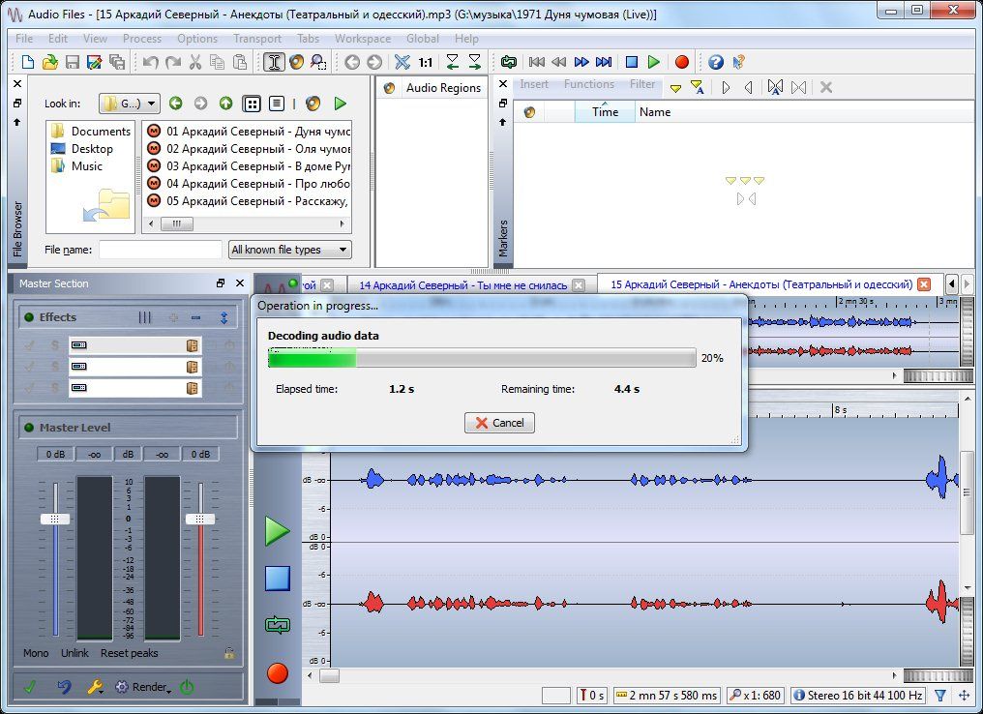Click the green play arrow beside waveform
This screenshot has width=983, height=714.
pyautogui.click(x=278, y=530)
